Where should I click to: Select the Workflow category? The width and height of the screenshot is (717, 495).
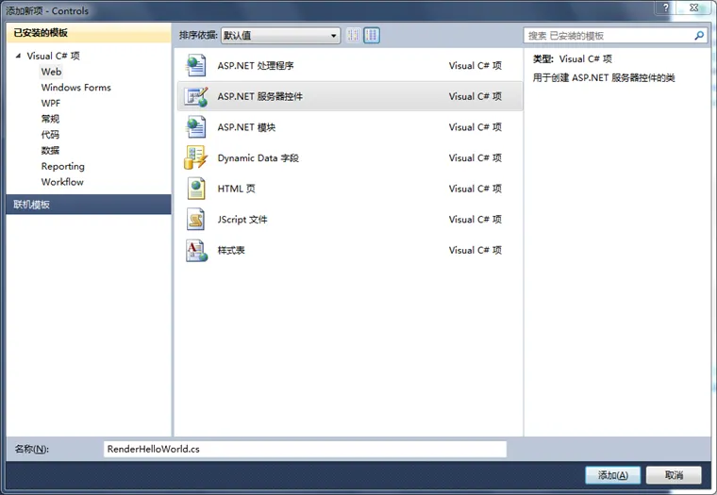pyautogui.click(x=62, y=182)
